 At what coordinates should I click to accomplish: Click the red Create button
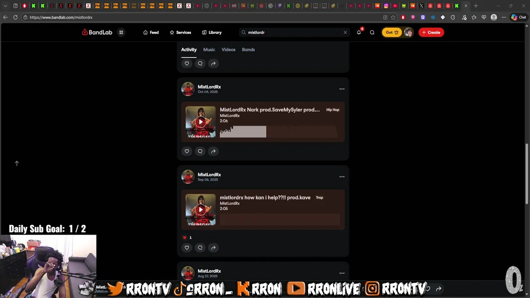(431, 32)
